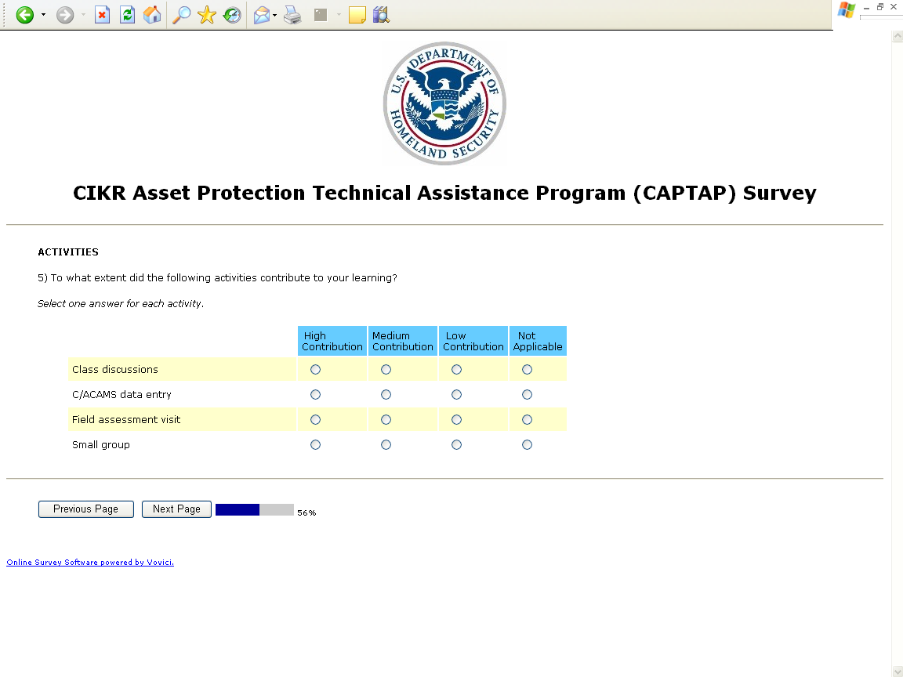This screenshot has width=903, height=677.
Task: Select Medium Contribution for C/ACAMS data entry
Action: tap(386, 394)
